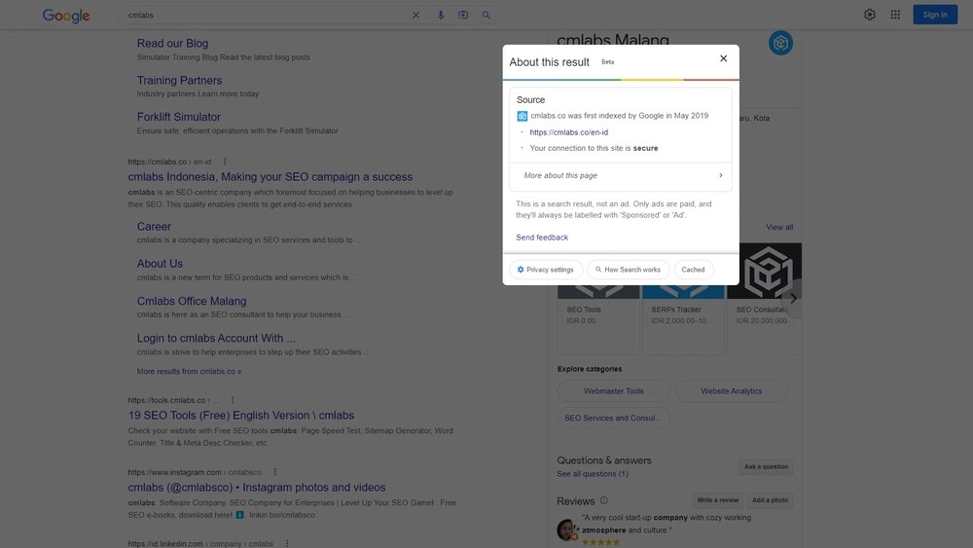Image resolution: width=973 pixels, height=548 pixels.
Task: Open Privacy settings chip
Action: pyautogui.click(x=546, y=270)
